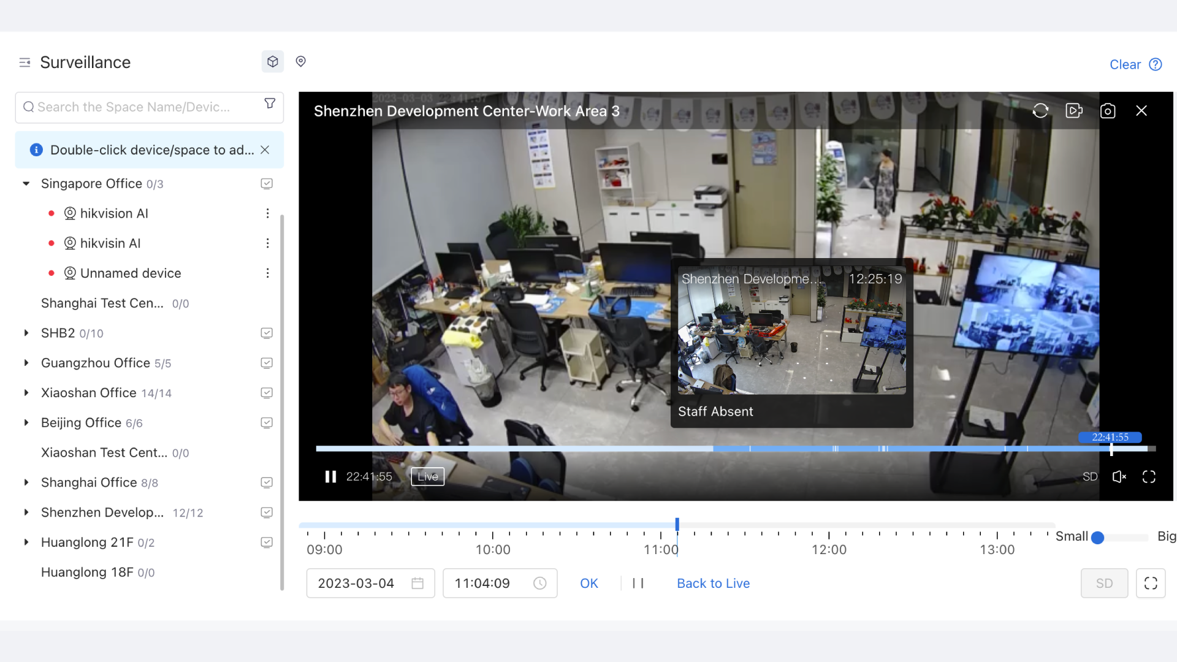The height and width of the screenshot is (662, 1177).
Task: Select the Unnamed device tree item
Action: coord(131,273)
